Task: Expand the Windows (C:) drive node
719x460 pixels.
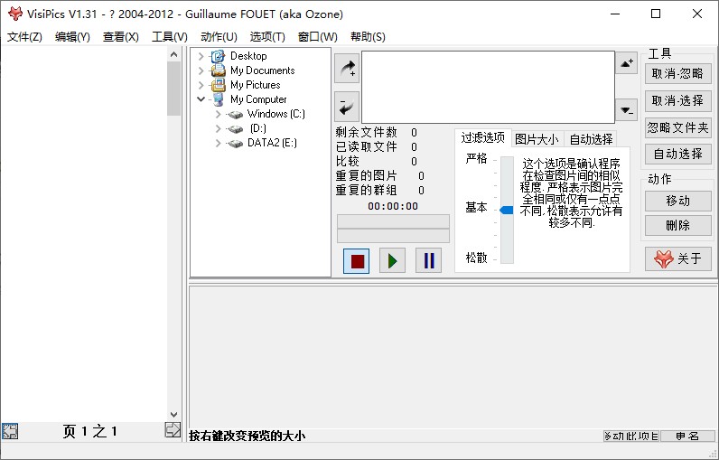Action: tap(218, 114)
